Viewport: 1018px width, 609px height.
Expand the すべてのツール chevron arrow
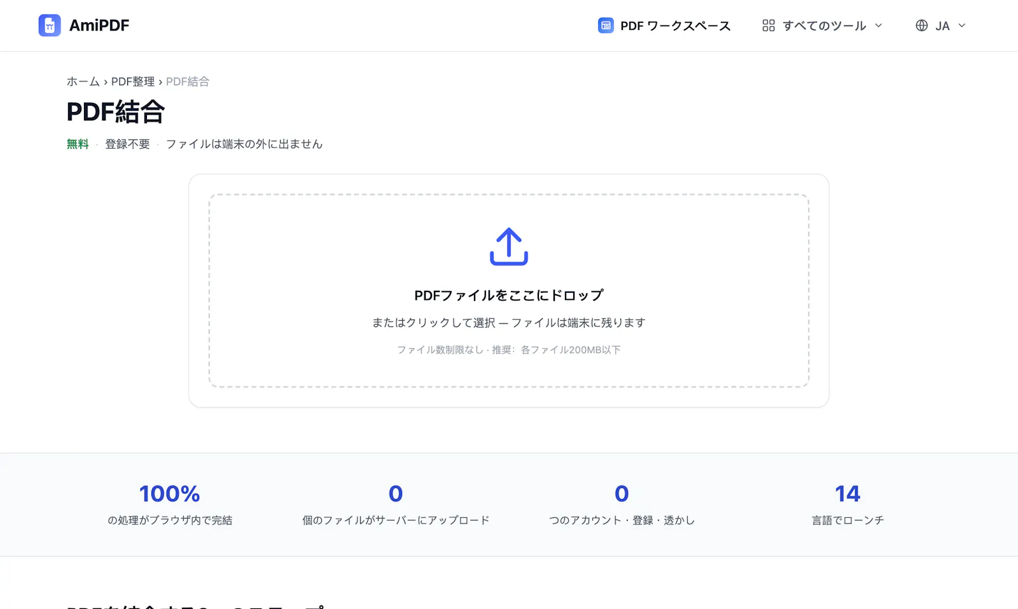879,25
